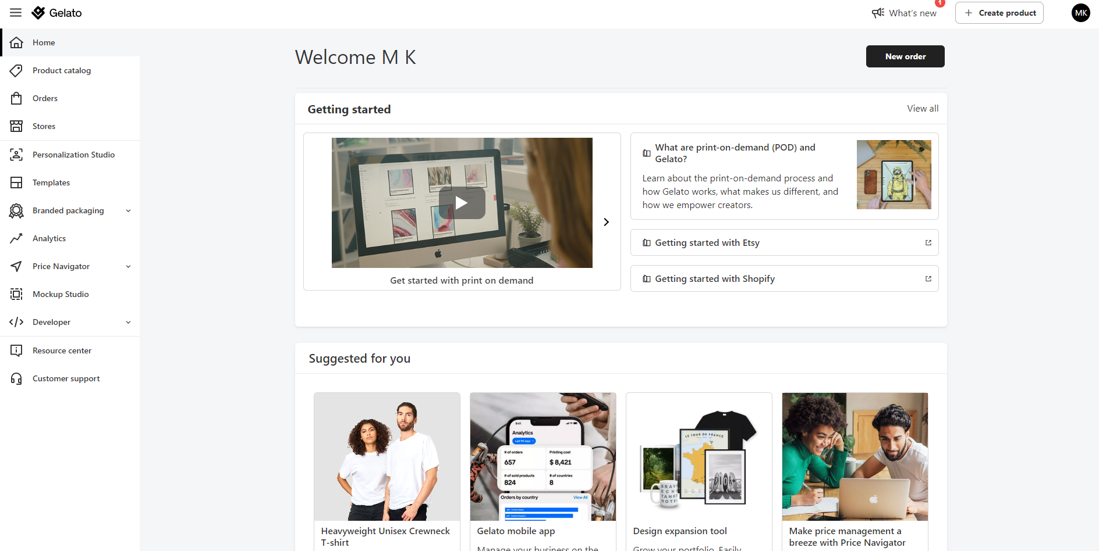Open View all in Getting started

(x=923, y=109)
